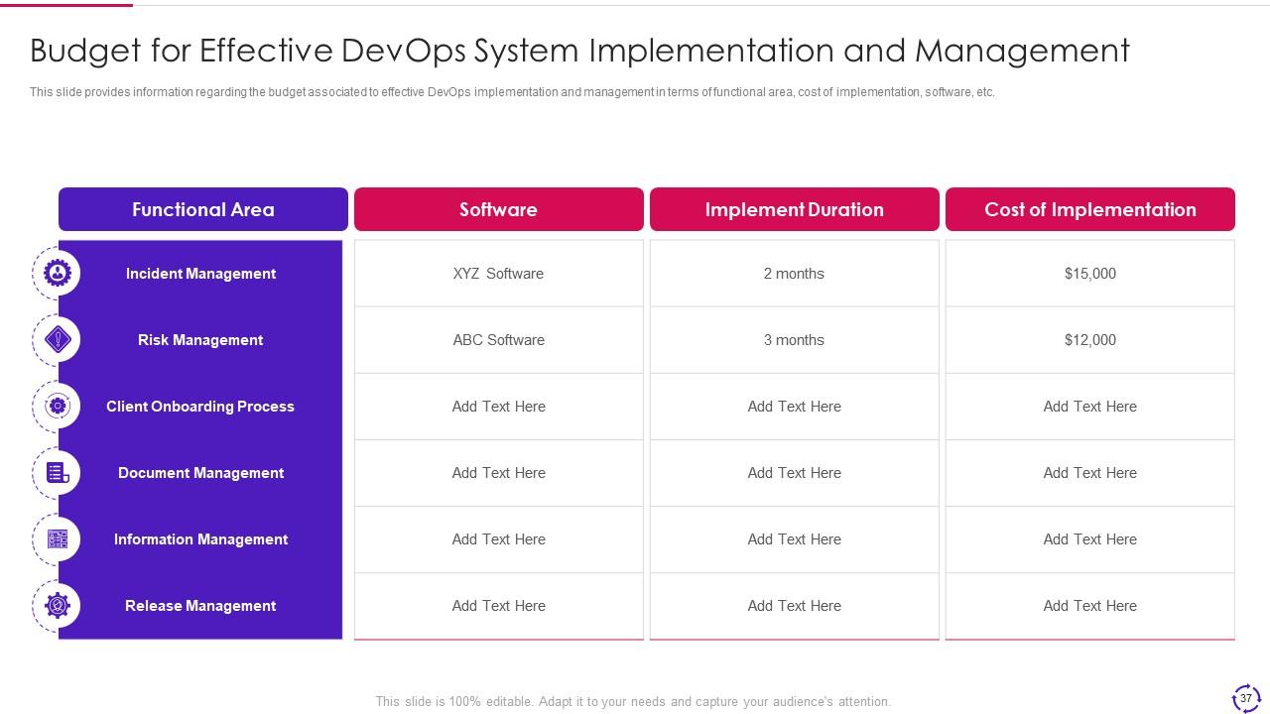Click the slide title text
The height and width of the screenshot is (714, 1270).
(579, 50)
